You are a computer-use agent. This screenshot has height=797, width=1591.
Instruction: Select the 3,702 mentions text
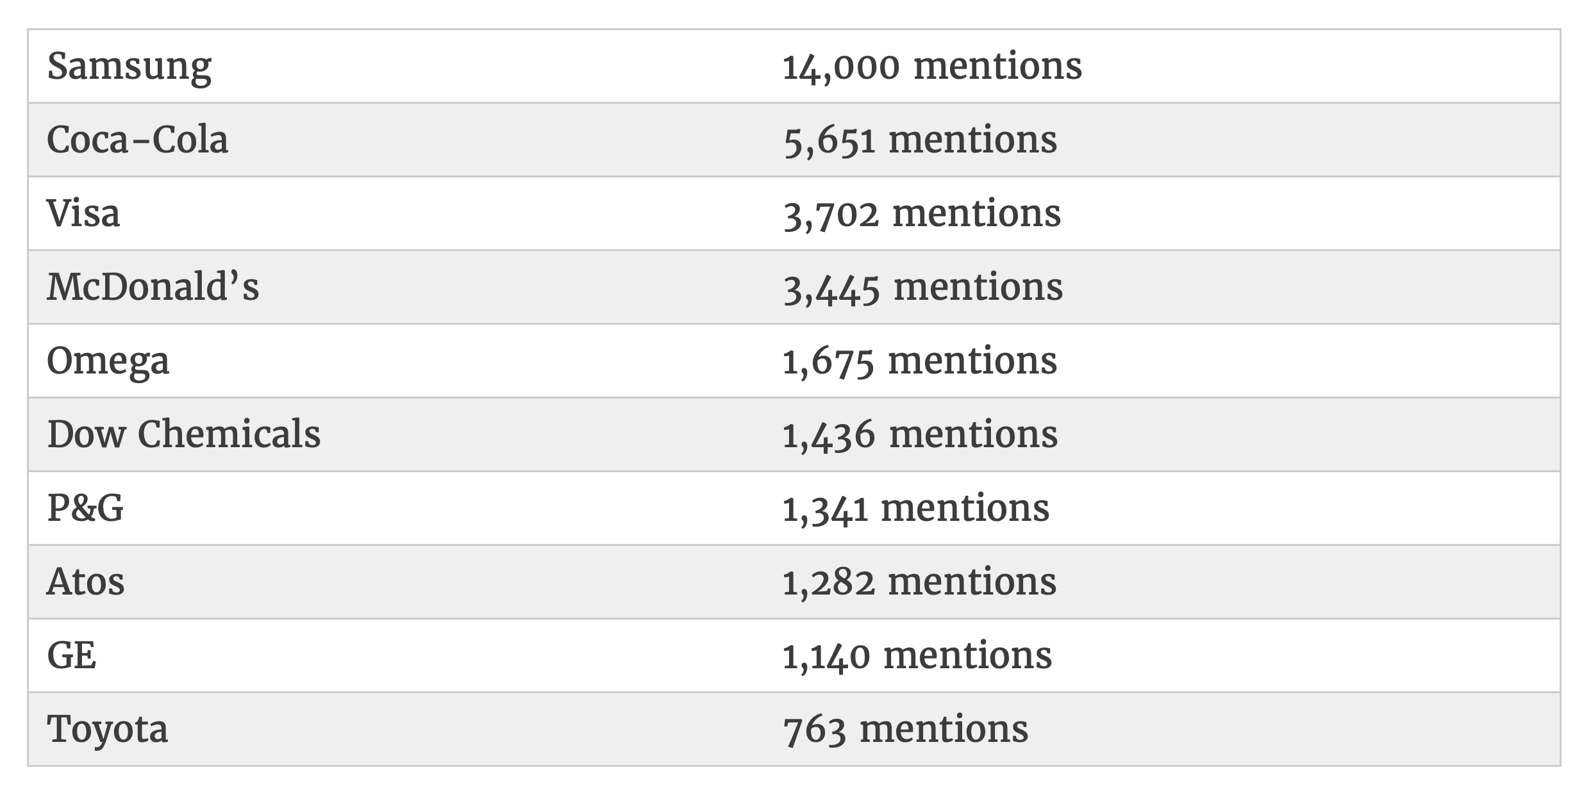(922, 214)
